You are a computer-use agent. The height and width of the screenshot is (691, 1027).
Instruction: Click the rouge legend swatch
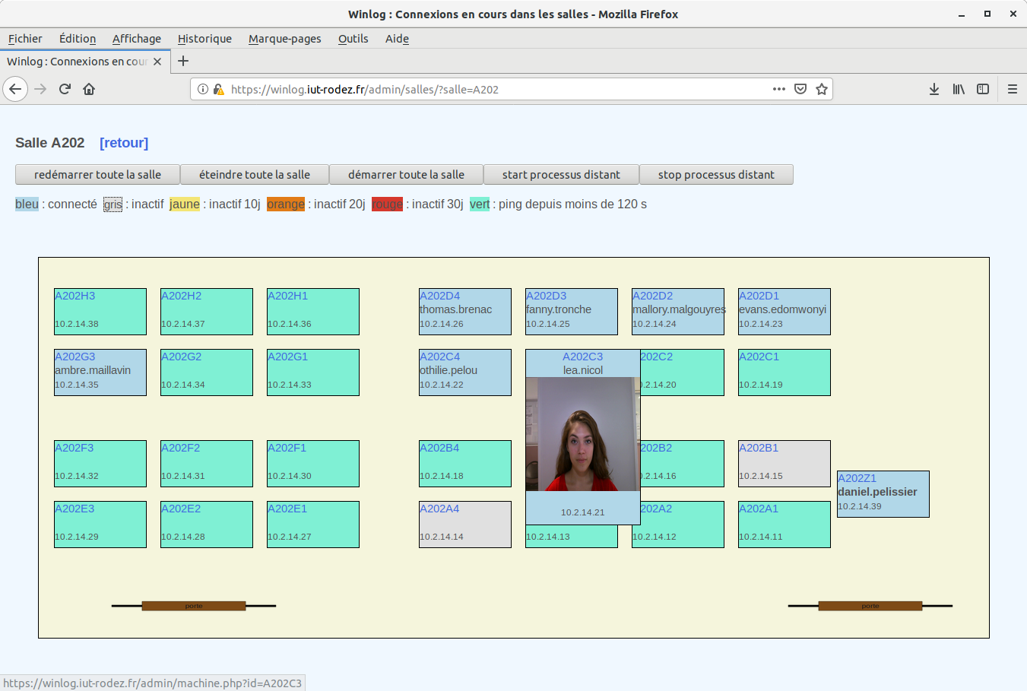point(387,204)
